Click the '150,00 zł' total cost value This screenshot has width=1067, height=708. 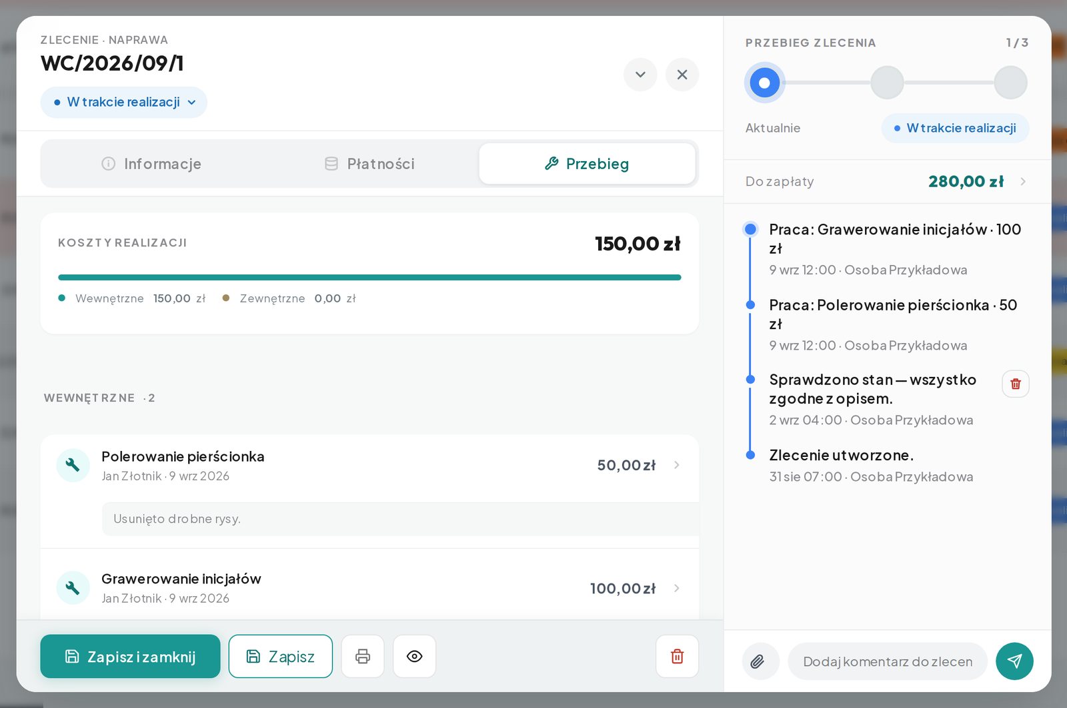click(x=638, y=244)
